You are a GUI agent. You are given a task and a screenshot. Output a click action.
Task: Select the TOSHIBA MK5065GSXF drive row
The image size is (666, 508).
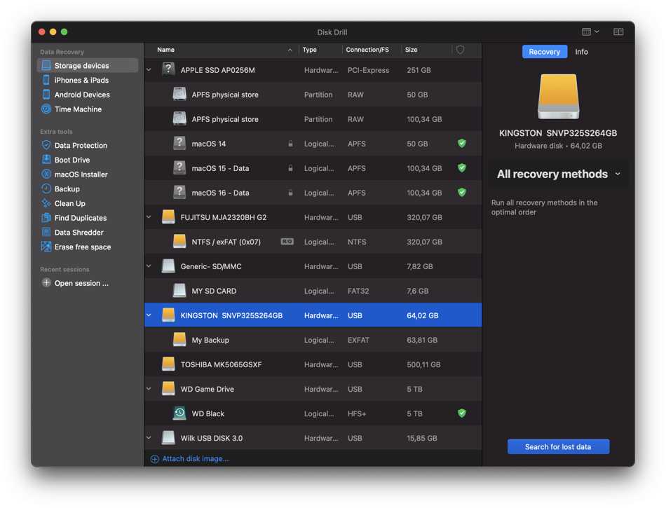click(x=313, y=364)
